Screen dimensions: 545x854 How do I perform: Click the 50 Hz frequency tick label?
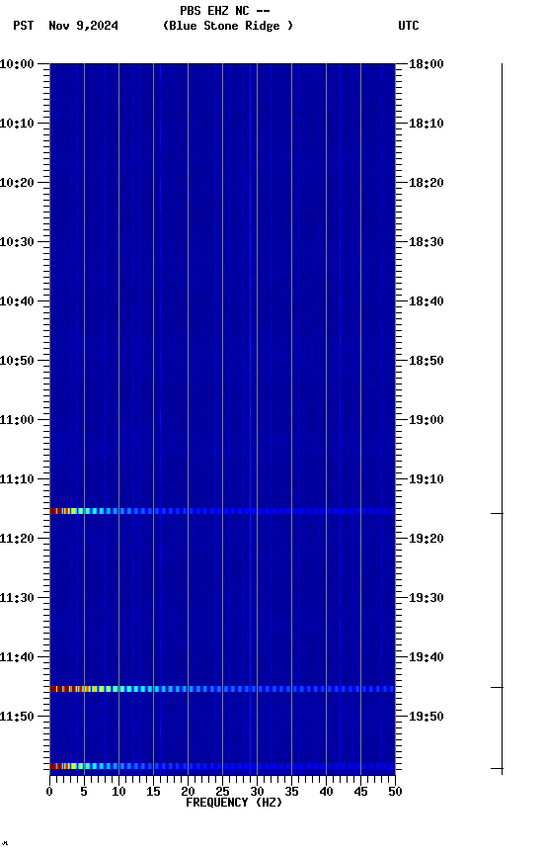pos(396,792)
